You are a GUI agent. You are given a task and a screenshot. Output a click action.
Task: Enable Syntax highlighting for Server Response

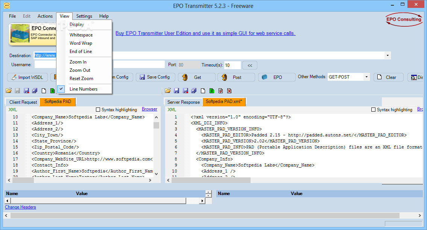(x=373, y=110)
